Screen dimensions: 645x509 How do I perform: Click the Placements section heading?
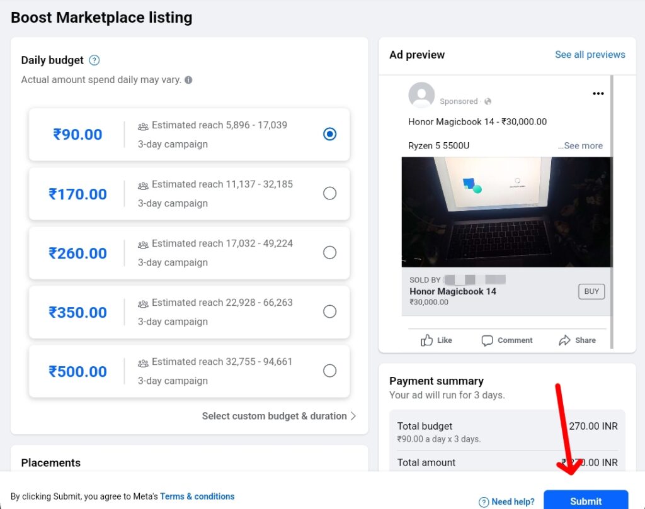pos(50,463)
